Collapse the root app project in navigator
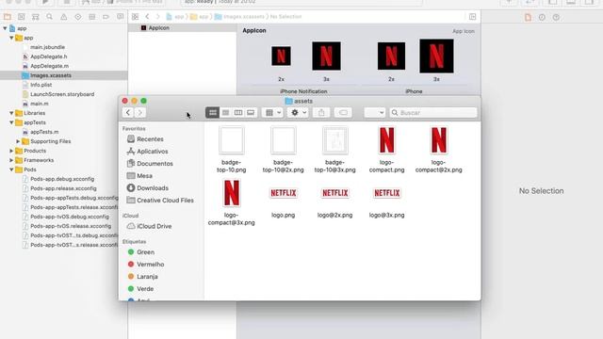This screenshot has height=339, width=603. coord(5,28)
